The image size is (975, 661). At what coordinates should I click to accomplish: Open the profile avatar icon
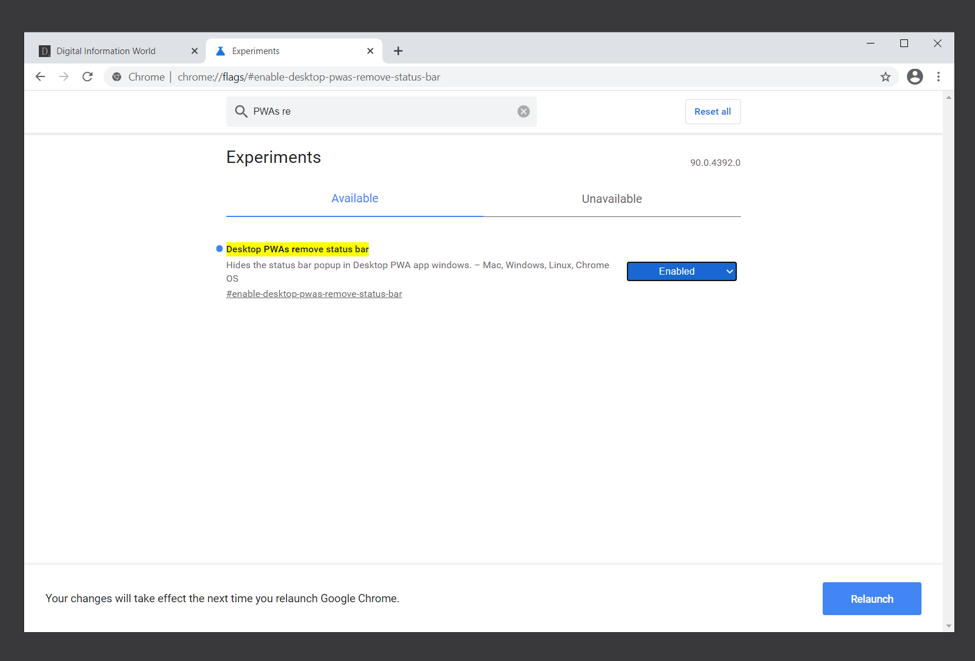pyautogui.click(x=914, y=77)
